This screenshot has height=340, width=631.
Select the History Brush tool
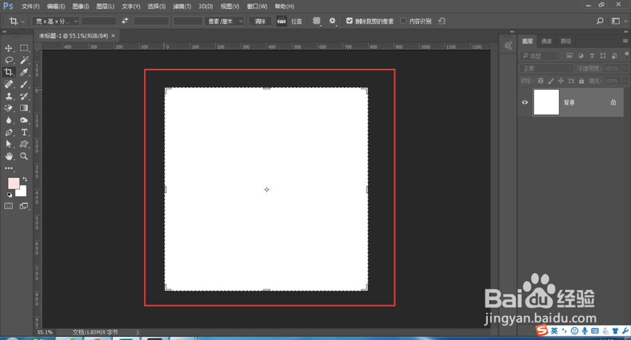24,96
